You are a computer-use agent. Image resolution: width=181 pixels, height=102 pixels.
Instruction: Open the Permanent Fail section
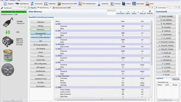(41, 33)
